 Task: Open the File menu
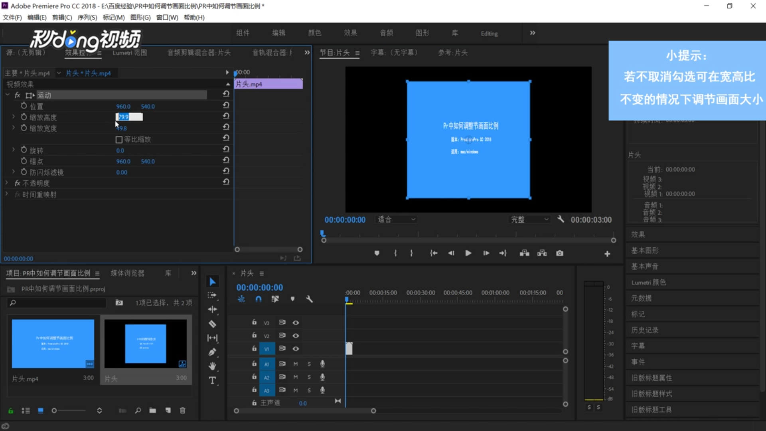point(12,17)
